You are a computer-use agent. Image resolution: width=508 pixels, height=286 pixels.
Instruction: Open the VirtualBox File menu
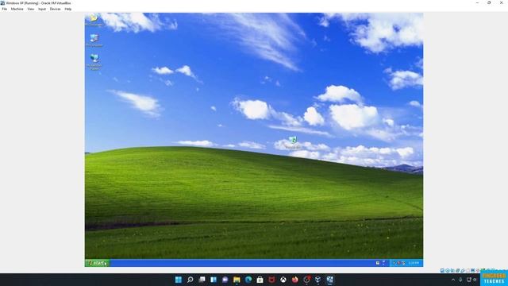pos(4,9)
